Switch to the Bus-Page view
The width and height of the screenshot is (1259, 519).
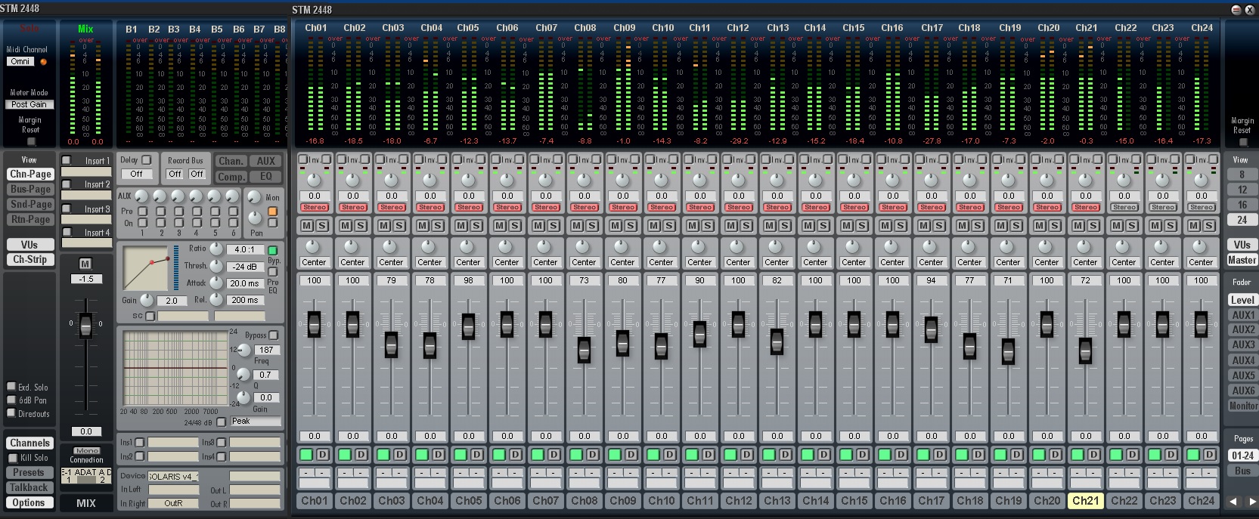(x=30, y=190)
